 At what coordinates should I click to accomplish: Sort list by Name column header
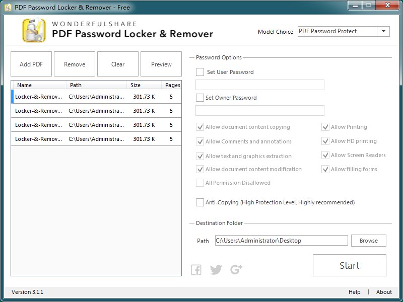pos(39,85)
